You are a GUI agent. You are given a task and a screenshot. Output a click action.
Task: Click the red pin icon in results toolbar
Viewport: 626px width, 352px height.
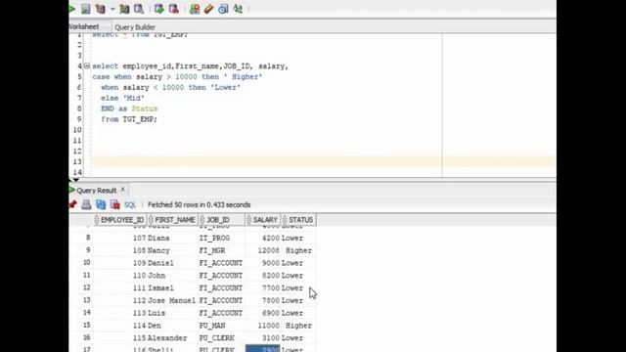(72, 204)
